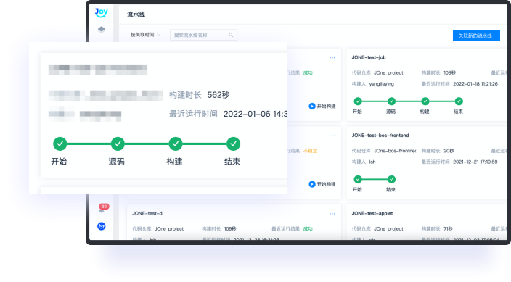Image resolution: width=511 pixels, height=282 pixels.
Task: Open the JONE-test-job pipeline title
Action: click(x=369, y=57)
